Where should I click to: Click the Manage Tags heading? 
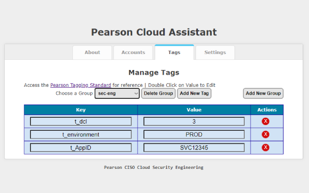pos(154,72)
